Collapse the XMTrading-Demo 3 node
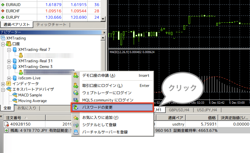The width and height of the screenshot is (250, 153). click(x=9, y=67)
